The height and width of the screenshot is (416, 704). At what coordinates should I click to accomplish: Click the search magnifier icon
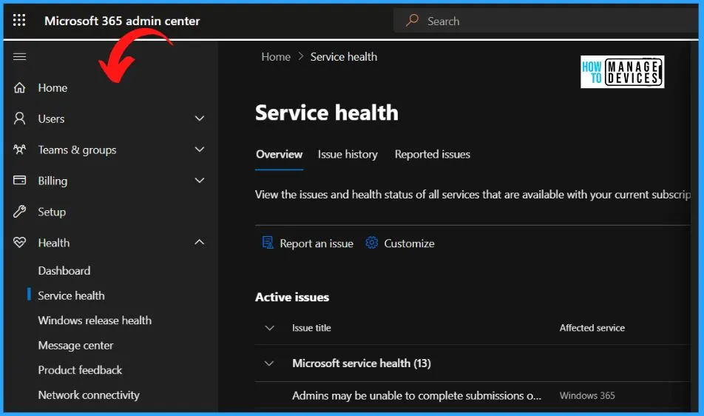click(412, 21)
